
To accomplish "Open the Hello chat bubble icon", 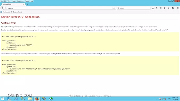I will pyautogui.click(x=173, y=8).
